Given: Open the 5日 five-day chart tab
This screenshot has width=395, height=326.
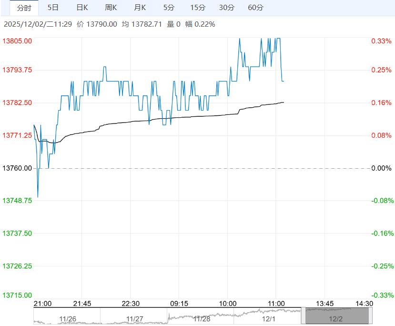Looking at the screenshot, I should [x=53, y=8].
